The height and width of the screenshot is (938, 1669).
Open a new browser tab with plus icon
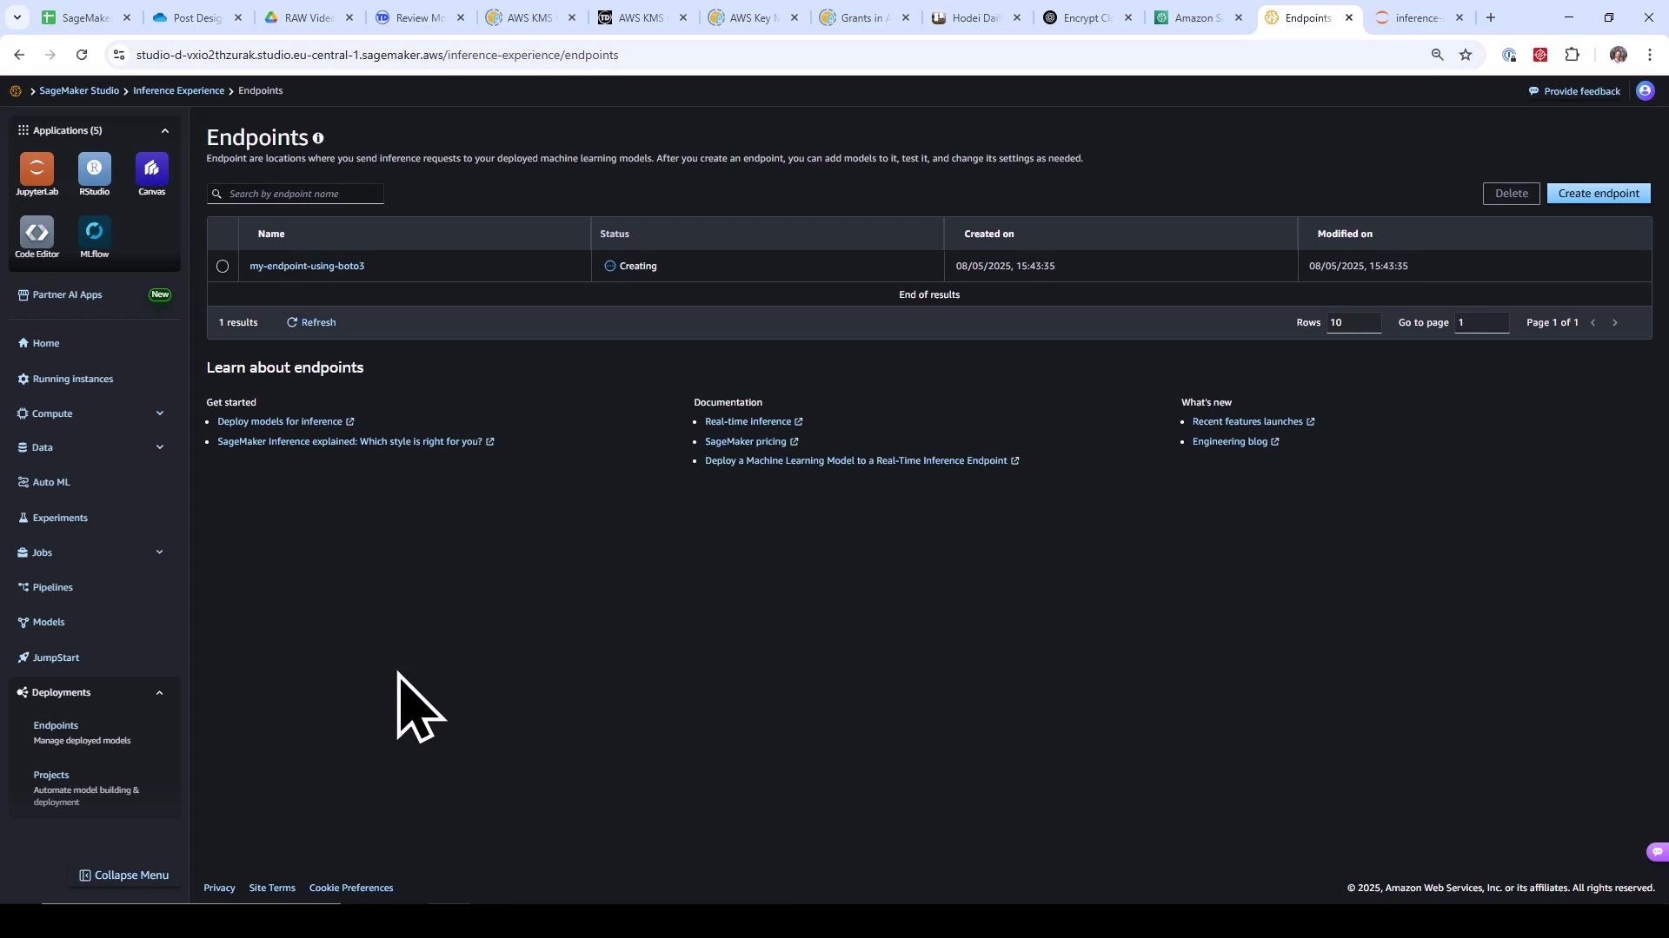tap(1491, 17)
